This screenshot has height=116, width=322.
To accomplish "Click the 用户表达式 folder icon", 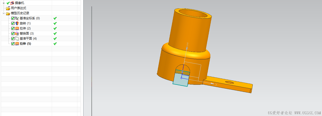I will (x=8, y=8).
